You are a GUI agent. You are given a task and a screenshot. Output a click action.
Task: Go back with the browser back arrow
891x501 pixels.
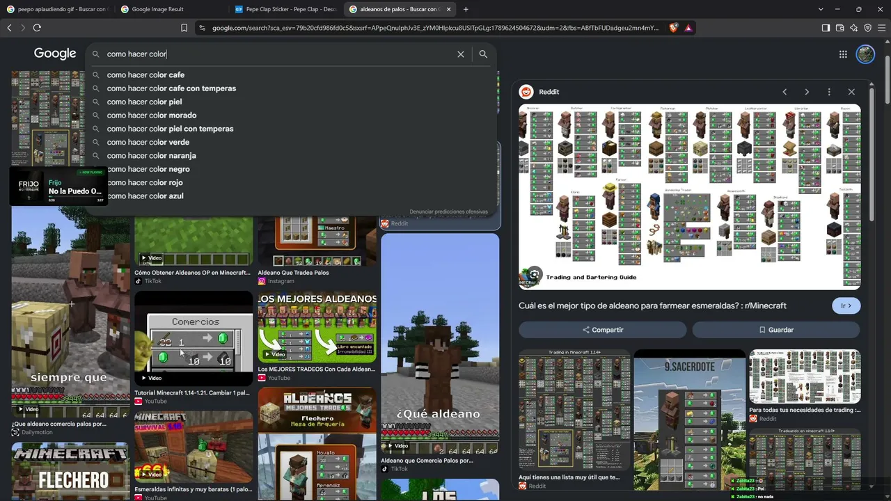tap(9, 28)
